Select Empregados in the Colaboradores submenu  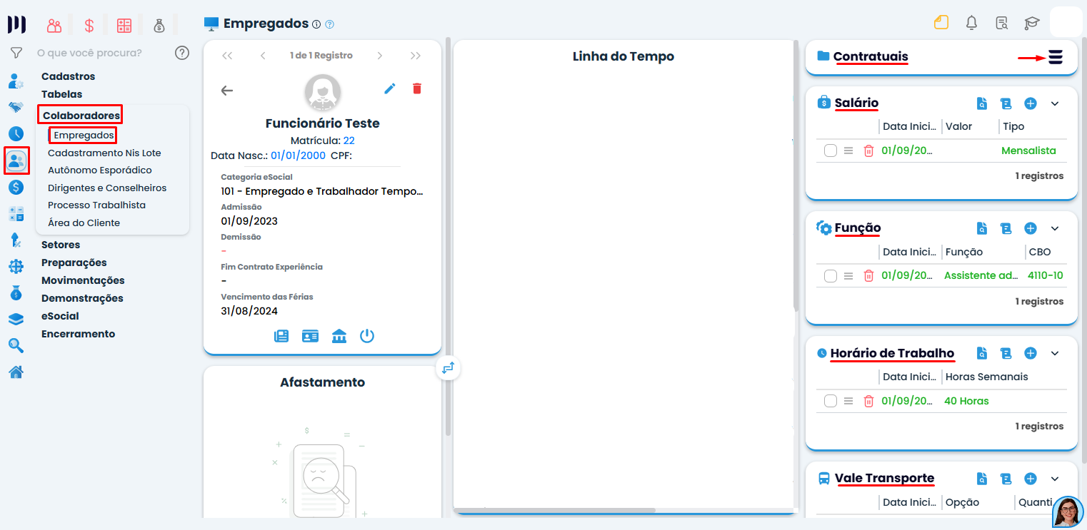(x=84, y=135)
